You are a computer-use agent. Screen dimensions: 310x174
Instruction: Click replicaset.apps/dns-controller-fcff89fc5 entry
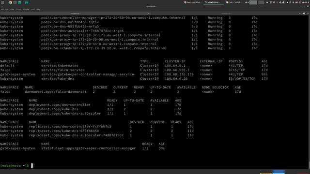pyautogui.click(x=70, y=127)
